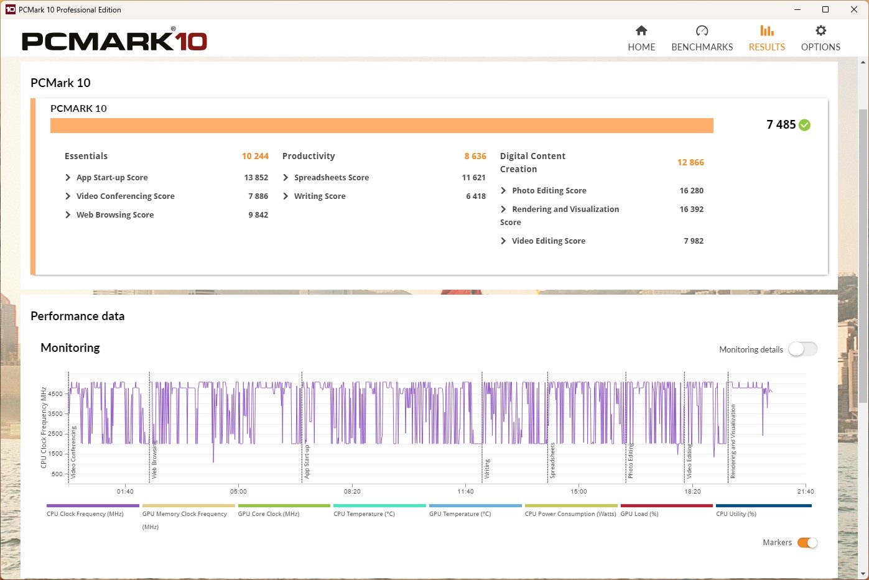Click the Essentials score 10 244

[255, 156]
